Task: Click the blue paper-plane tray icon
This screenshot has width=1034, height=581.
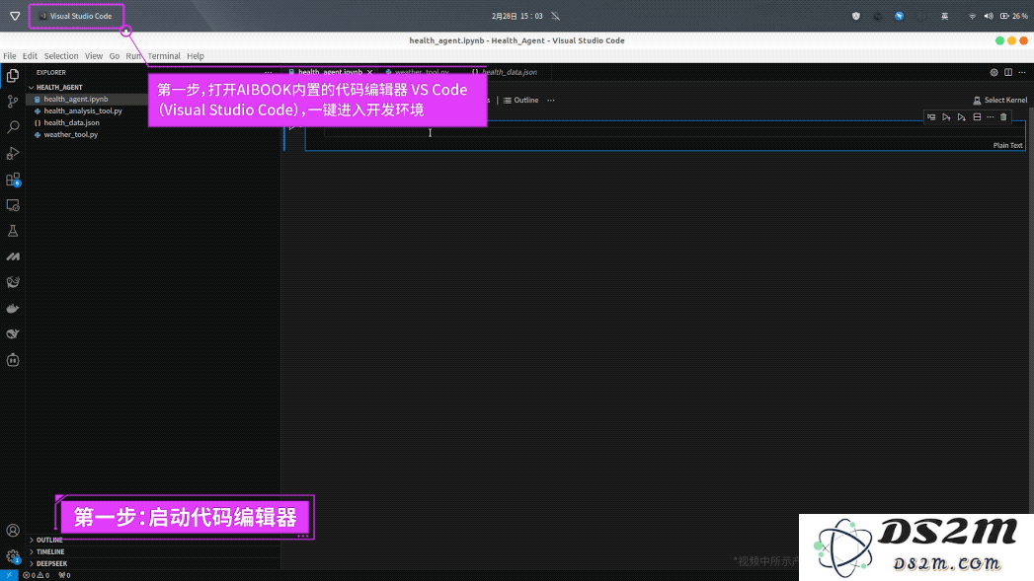Action: (x=899, y=16)
